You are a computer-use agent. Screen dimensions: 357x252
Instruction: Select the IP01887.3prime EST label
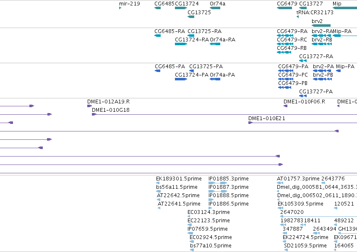[x=228, y=187]
